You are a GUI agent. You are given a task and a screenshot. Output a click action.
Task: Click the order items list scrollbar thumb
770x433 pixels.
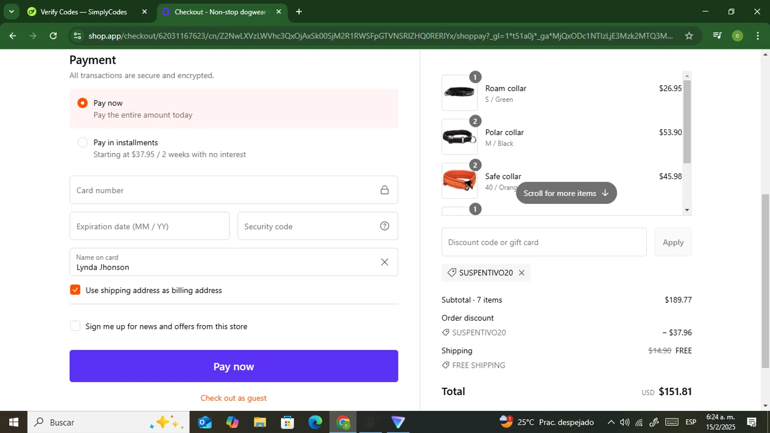(687, 122)
